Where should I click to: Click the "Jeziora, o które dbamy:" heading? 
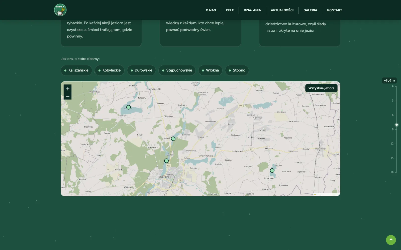[x=80, y=59]
